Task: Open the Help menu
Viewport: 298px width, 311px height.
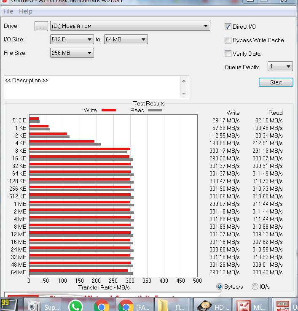Action: pos(26,11)
